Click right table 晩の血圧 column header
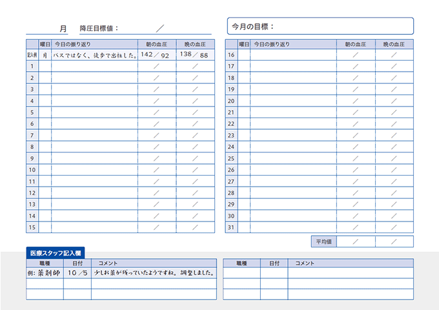Screen dimensions: 439x310 coord(394,44)
